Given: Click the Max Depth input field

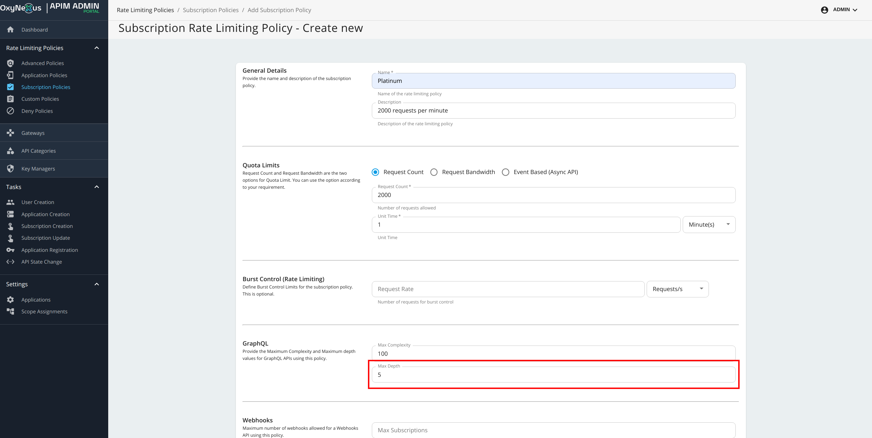Looking at the screenshot, I should (x=553, y=375).
